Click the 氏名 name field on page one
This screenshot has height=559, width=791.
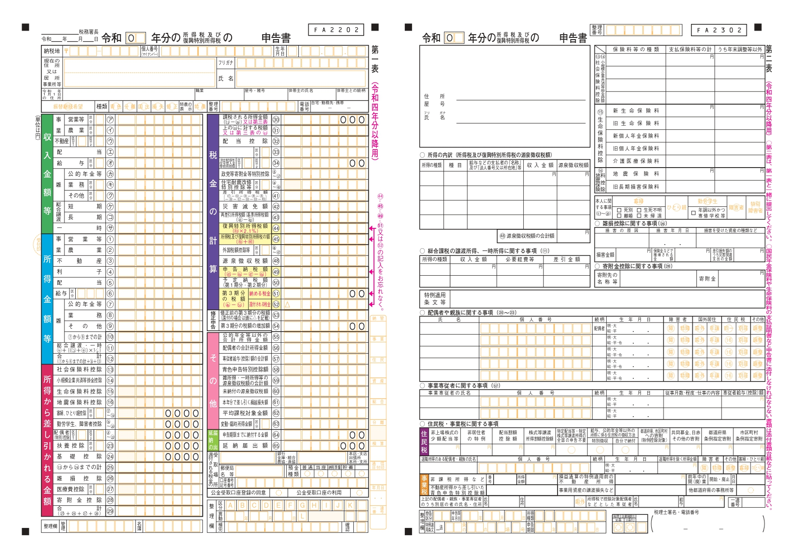pyautogui.click(x=301, y=78)
